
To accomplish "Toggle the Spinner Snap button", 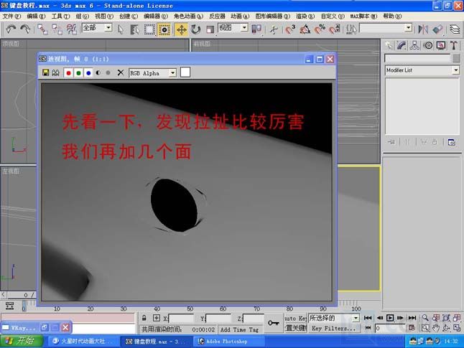I will pyautogui.click(x=335, y=29).
